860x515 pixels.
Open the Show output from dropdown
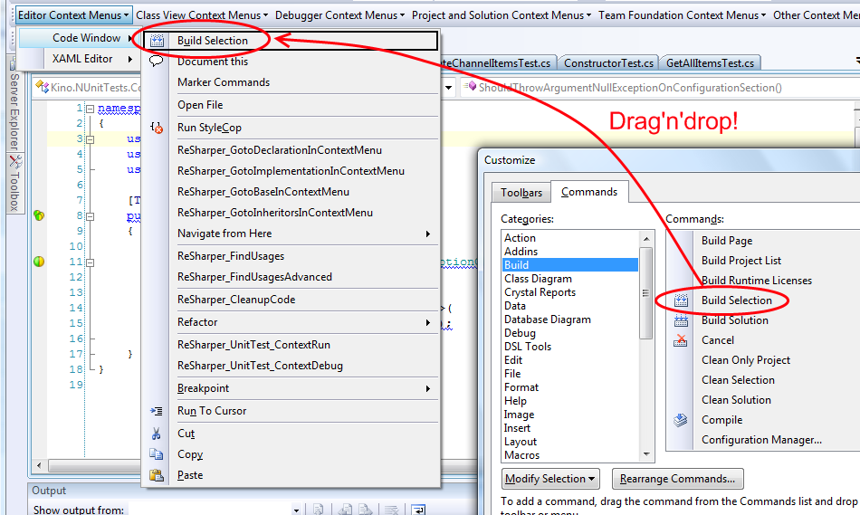296,510
